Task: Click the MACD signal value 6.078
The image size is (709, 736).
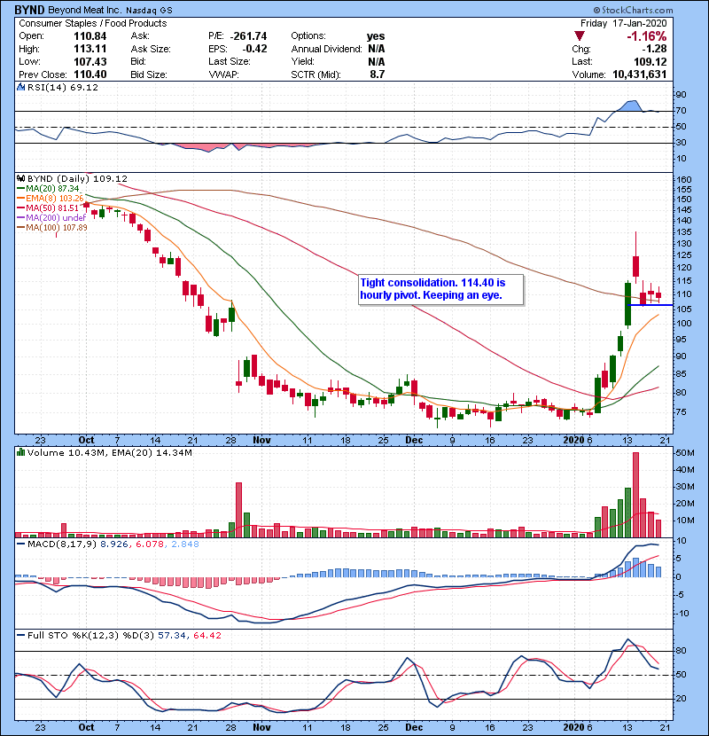Action: pyautogui.click(x=150, y=544)
